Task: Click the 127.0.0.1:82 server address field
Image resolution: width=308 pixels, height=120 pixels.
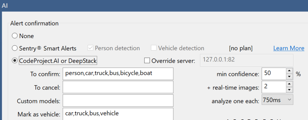Action: pos(247,60)
